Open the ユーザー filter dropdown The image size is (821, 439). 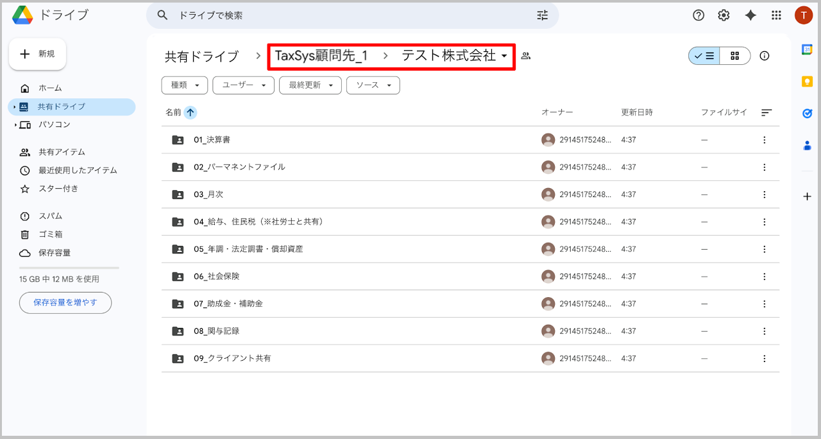coord(244,85)
